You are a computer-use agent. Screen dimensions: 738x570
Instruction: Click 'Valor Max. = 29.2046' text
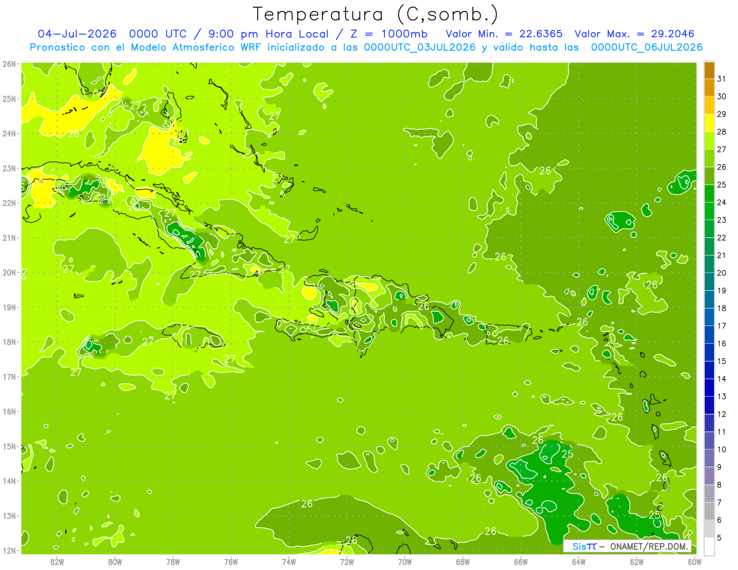[x=633, y=34]
